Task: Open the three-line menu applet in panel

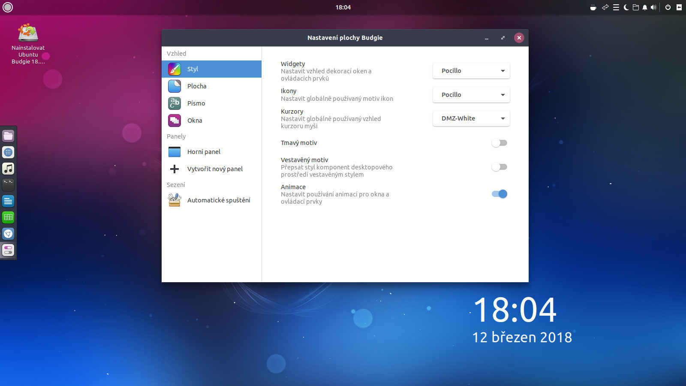Action: 616,7
